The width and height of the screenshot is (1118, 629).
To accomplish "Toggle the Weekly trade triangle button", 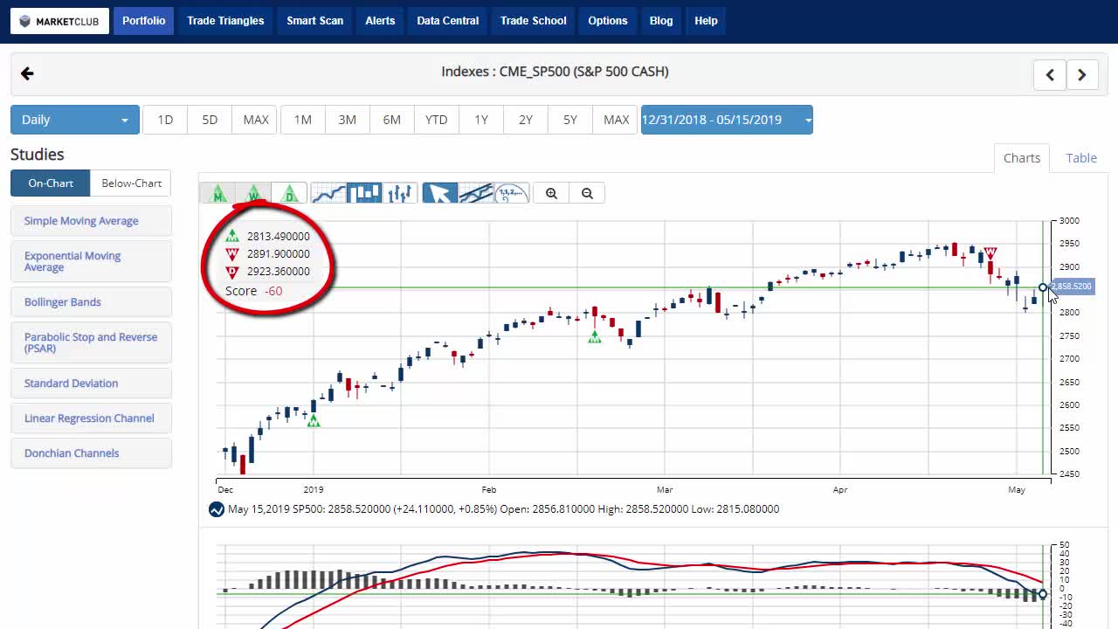I will click(253, 193).
